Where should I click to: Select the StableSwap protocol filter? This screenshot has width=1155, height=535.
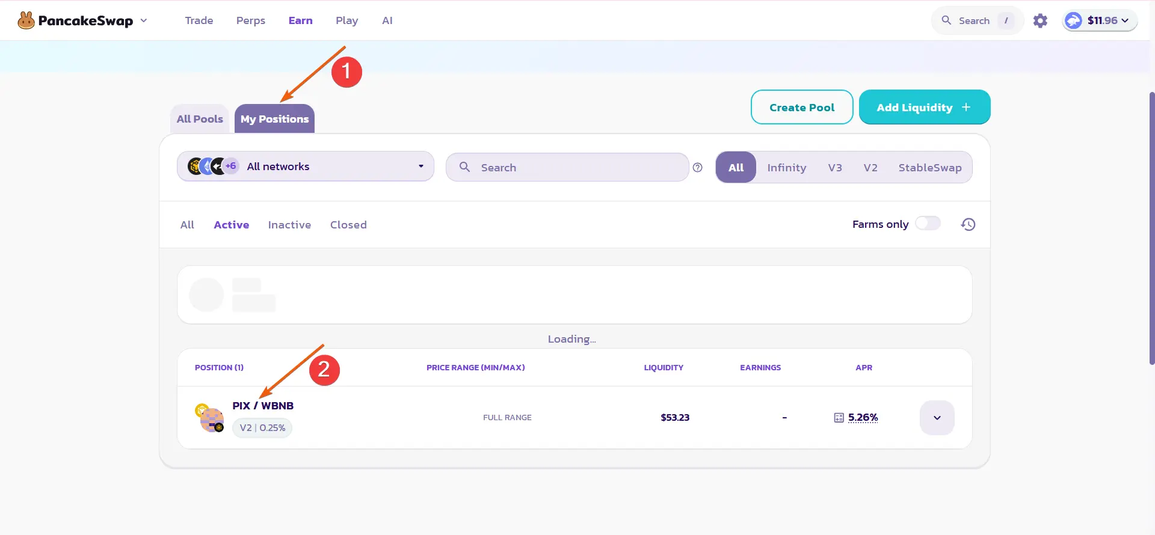(x=930, y=168)
